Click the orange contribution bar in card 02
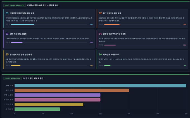The height and width of the screenshot is (118, 190). (112, 25)
